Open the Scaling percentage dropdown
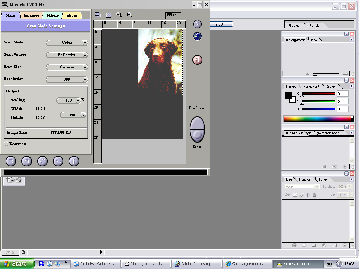The height and width of the screenshot is (269, 359). click(69, 100)
